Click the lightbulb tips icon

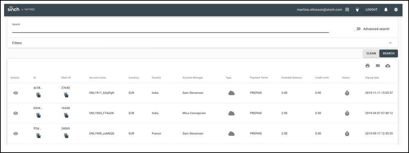tap(357, 10)
